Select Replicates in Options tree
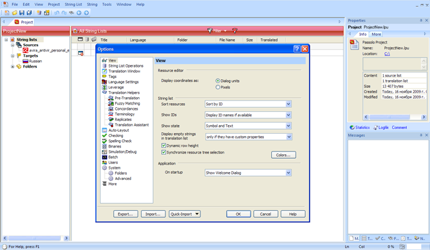The width and height of the screenshot is (430, 250). [x=123, y=120]
